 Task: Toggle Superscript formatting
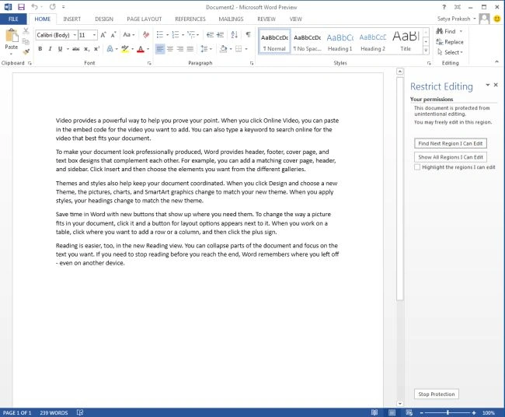click(x=96, y=49)
